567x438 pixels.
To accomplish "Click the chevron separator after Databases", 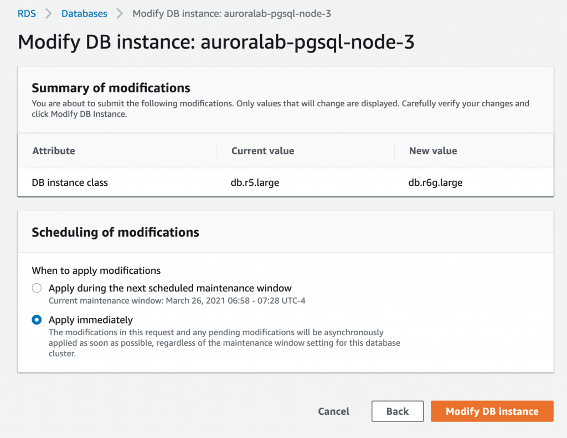I will tap(120, 13).
